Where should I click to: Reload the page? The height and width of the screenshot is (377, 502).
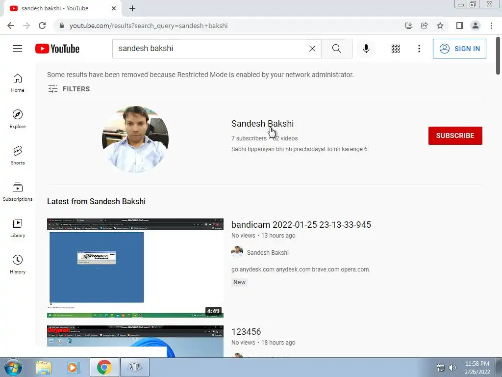point(42,26)
